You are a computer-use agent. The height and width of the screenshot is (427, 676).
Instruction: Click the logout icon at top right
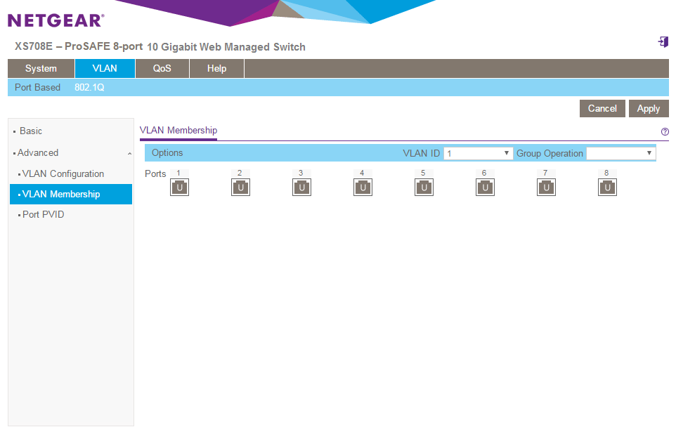(663, 42)
